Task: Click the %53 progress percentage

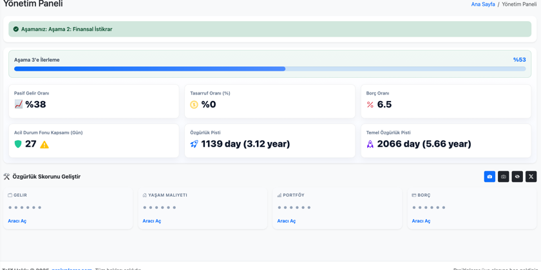Action: point(519,60)
